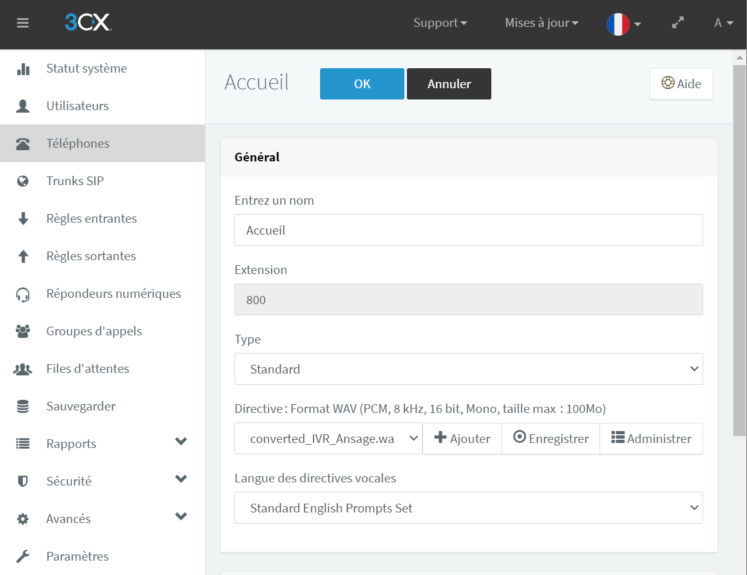This screenshot has height=575, width=747.
Task: Open Files d'attentes page
Action: click(x=103, y=369)
